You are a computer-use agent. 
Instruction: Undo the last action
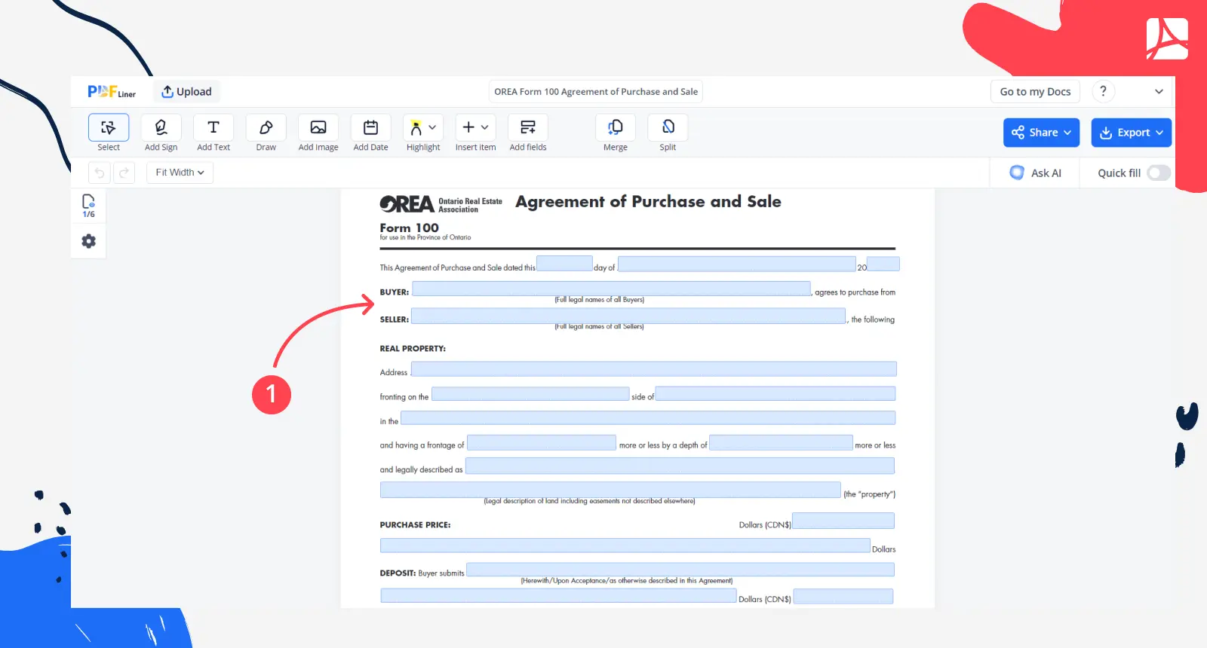pos(99,173)
